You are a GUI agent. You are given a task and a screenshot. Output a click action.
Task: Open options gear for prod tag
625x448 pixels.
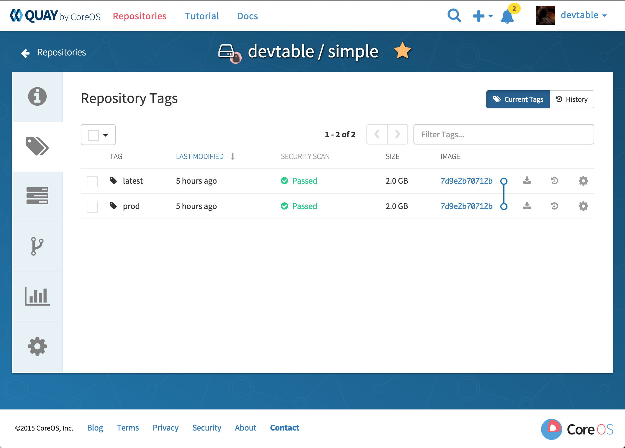tap(583, 206)
